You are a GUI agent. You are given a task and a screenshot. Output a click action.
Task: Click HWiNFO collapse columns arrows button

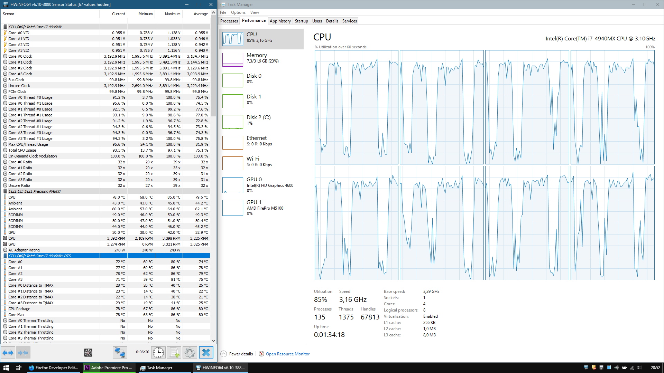(23, 353)
